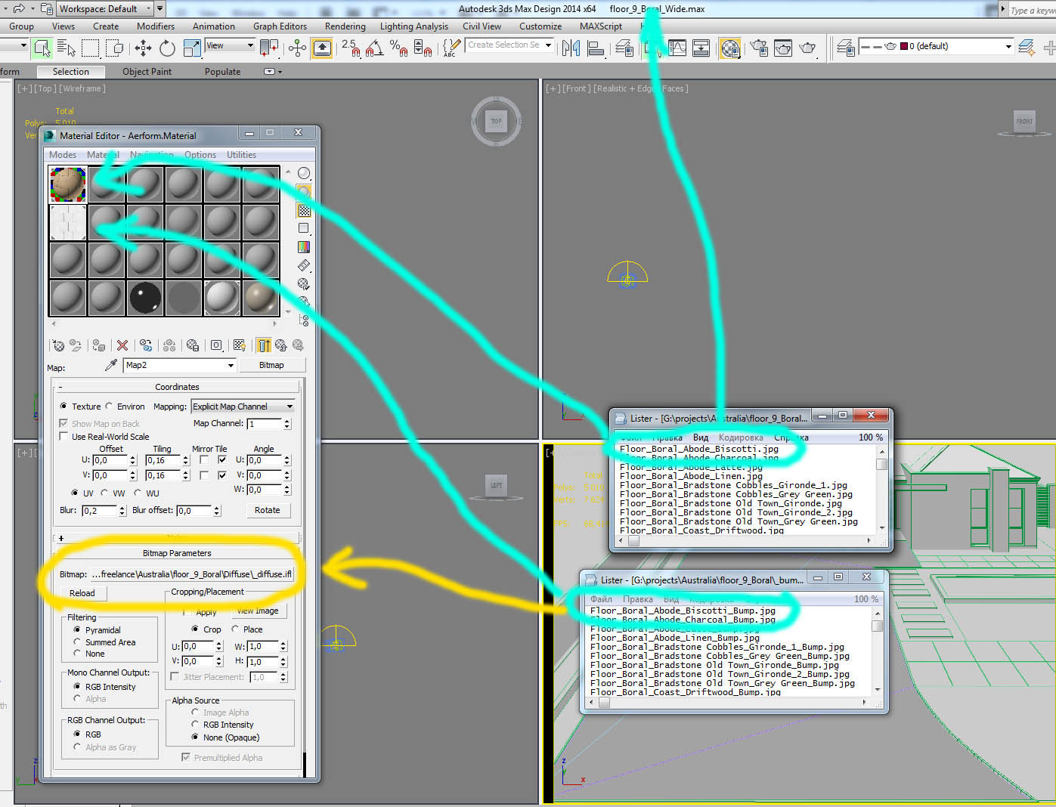1056x807 pixels.
Task: Open Schematic View from main toolbar
Action: 701,48
